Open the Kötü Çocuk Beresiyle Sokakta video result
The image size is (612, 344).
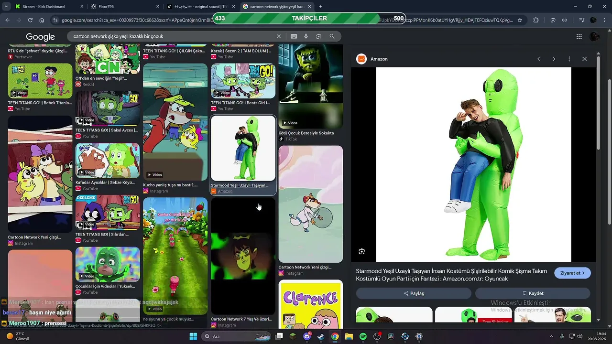(x=311, y=86)
